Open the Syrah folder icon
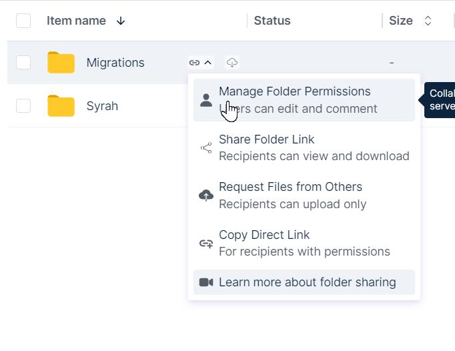Screen dimensions: 455x351 coord(61,105)
